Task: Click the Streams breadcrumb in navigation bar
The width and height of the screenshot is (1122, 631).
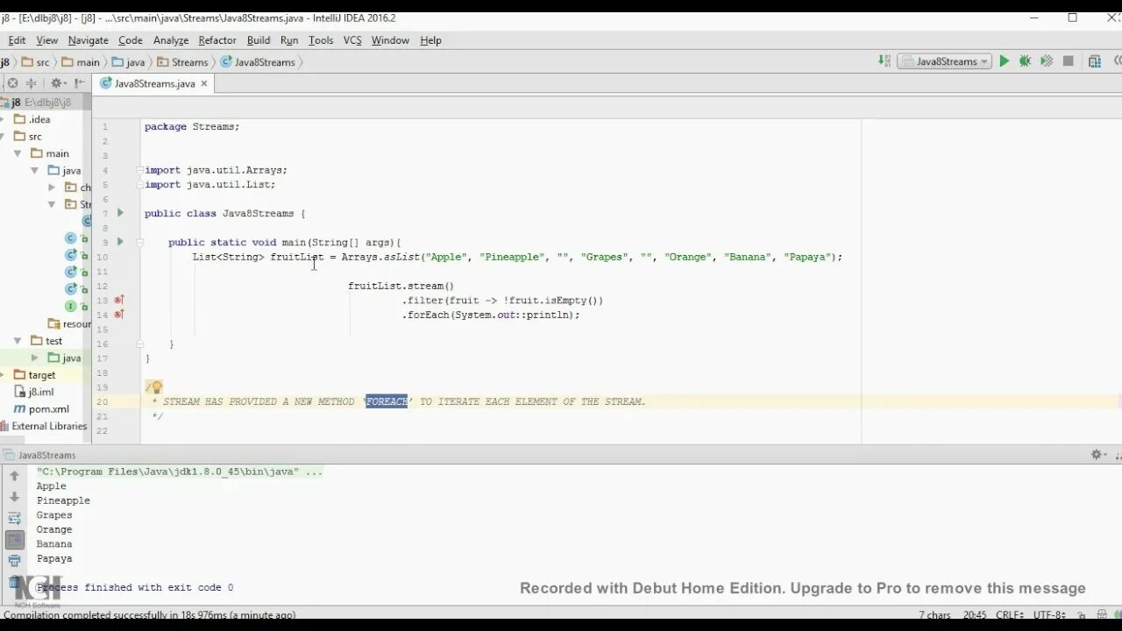Action: click(182, 62)
